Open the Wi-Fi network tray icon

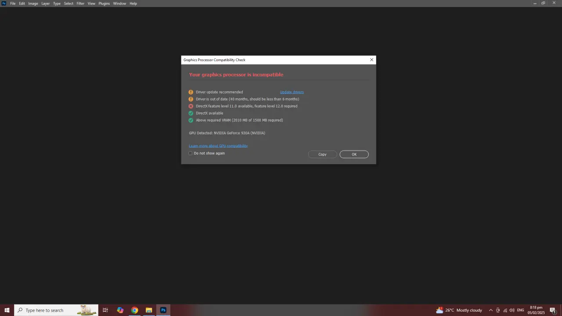pyautogui.click(x=505, y=310)
